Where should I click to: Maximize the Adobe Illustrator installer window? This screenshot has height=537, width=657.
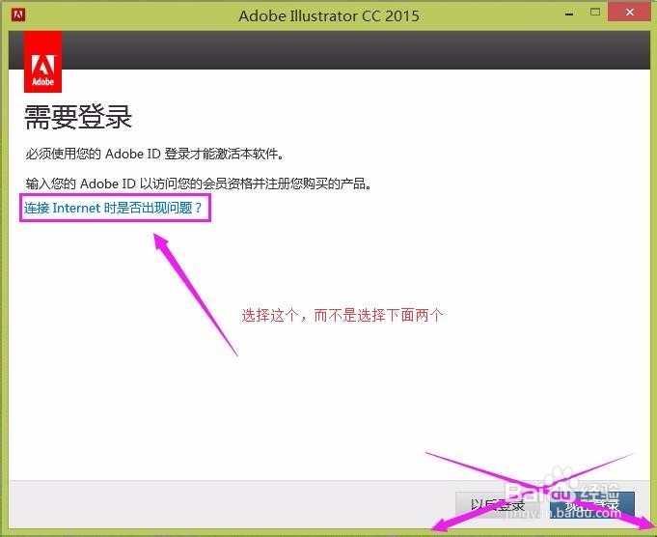pos(595,13)
